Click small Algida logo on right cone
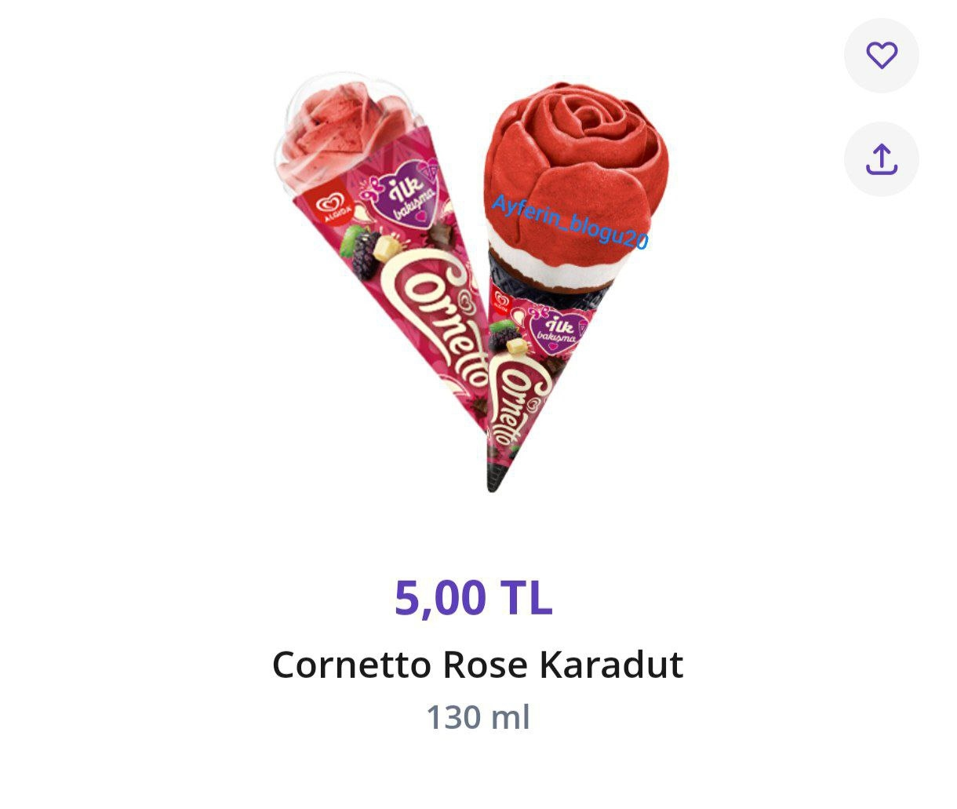This screenshot has width=957, height=809. click(500, 302)
